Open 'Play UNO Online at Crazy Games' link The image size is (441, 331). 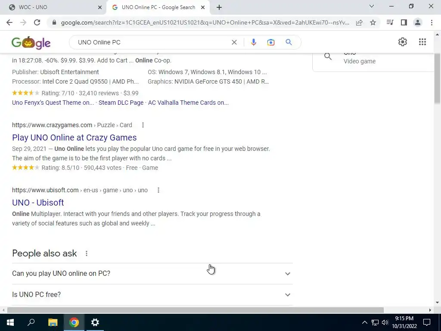74,137
